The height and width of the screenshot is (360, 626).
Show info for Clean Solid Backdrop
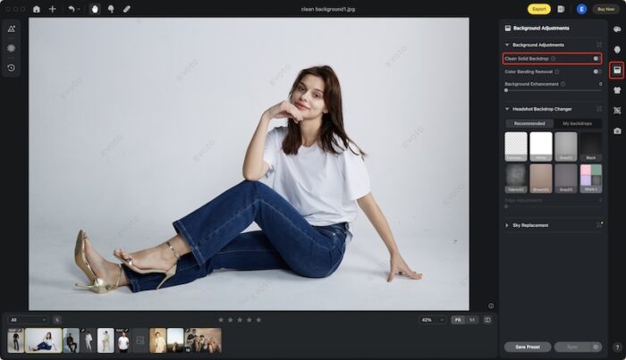pyautogui.click(x=553, y=59)
